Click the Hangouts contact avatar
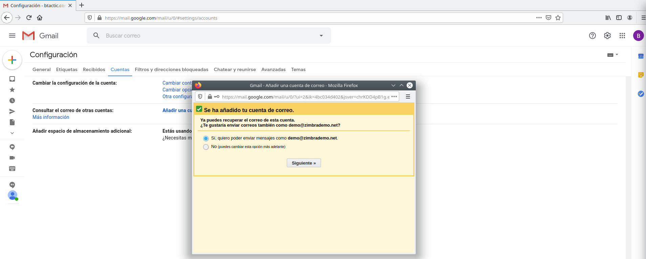Viewport: 646px width, 259px height. [13, 195]
